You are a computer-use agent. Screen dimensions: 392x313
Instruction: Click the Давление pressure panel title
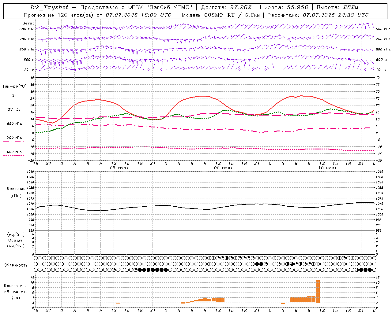(x=16, y=189)
